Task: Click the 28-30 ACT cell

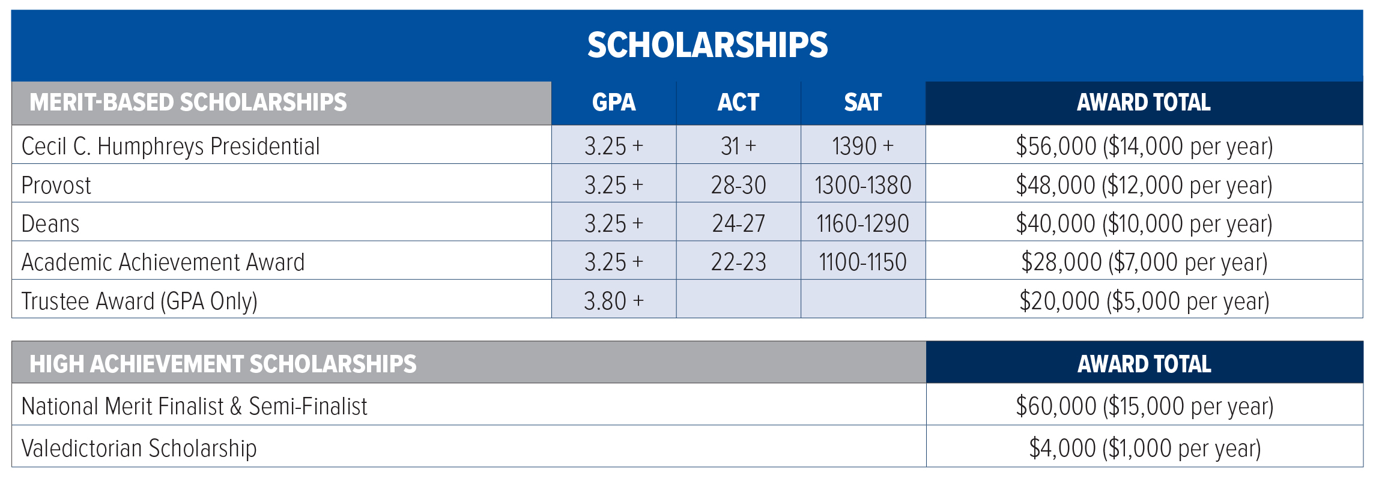Action: coord(738,185)
